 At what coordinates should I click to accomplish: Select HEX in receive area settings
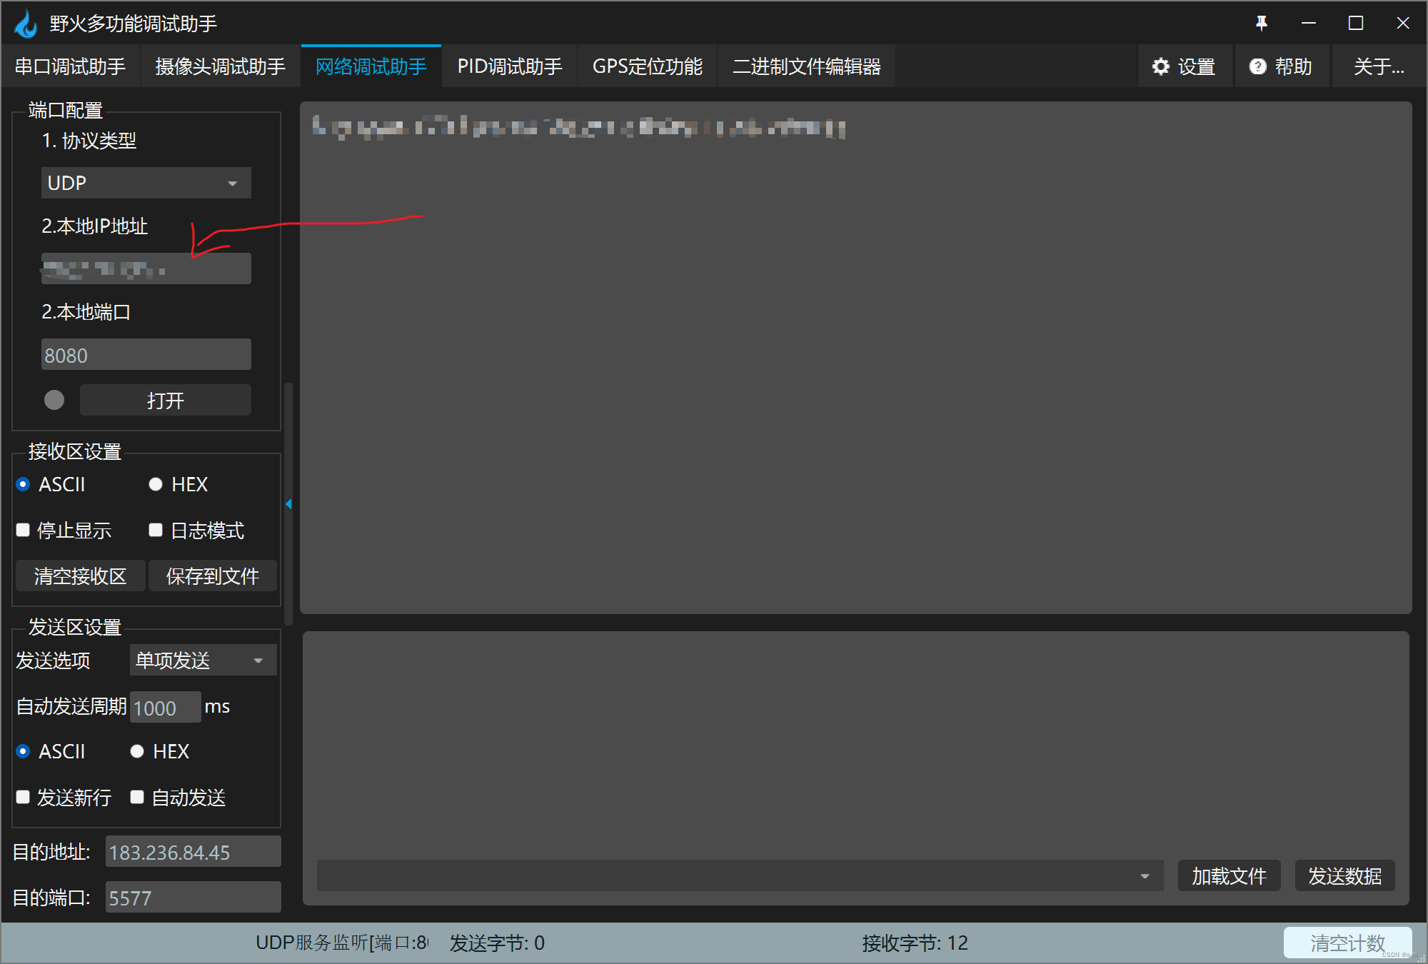pyautogui.click(x=178, y=484)
